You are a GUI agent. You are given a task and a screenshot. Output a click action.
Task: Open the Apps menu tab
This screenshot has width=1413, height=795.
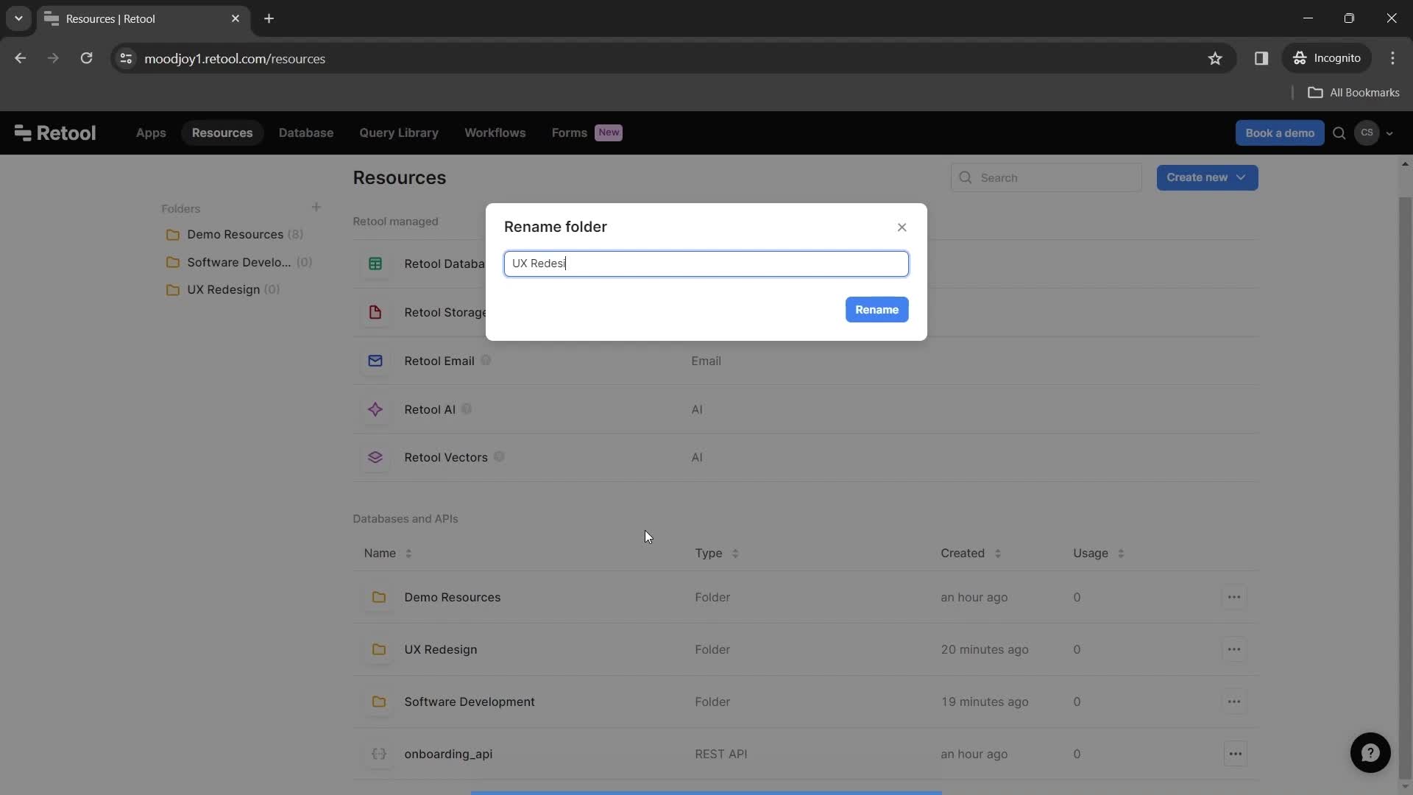click(150, 132)
